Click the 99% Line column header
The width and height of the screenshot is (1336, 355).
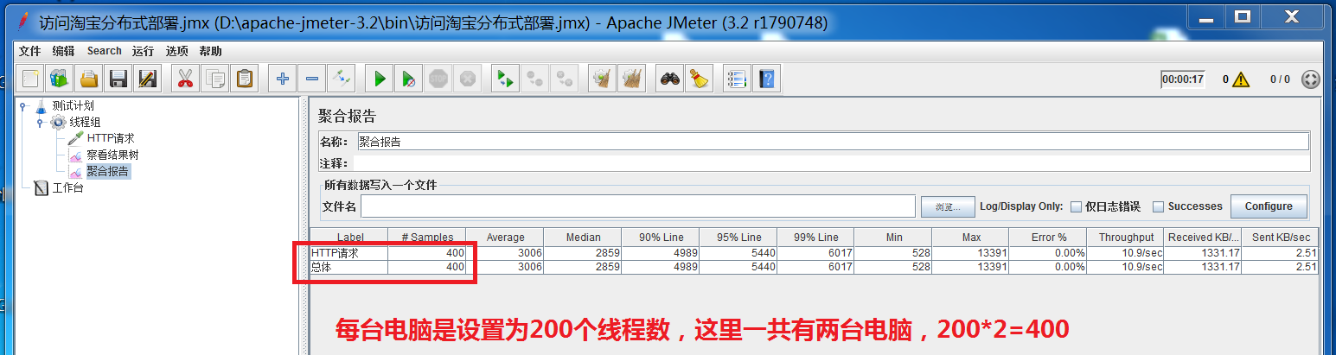tap(815, 238)
